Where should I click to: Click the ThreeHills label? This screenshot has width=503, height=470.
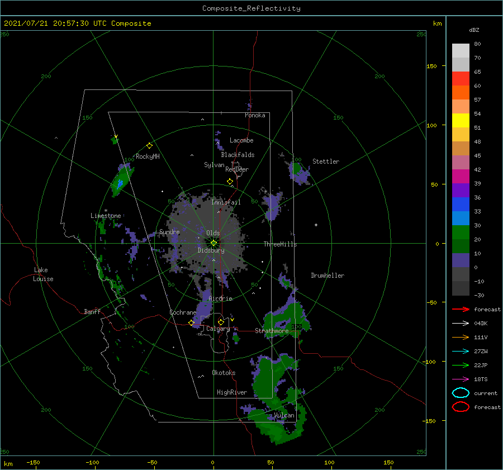click(280, 244)
